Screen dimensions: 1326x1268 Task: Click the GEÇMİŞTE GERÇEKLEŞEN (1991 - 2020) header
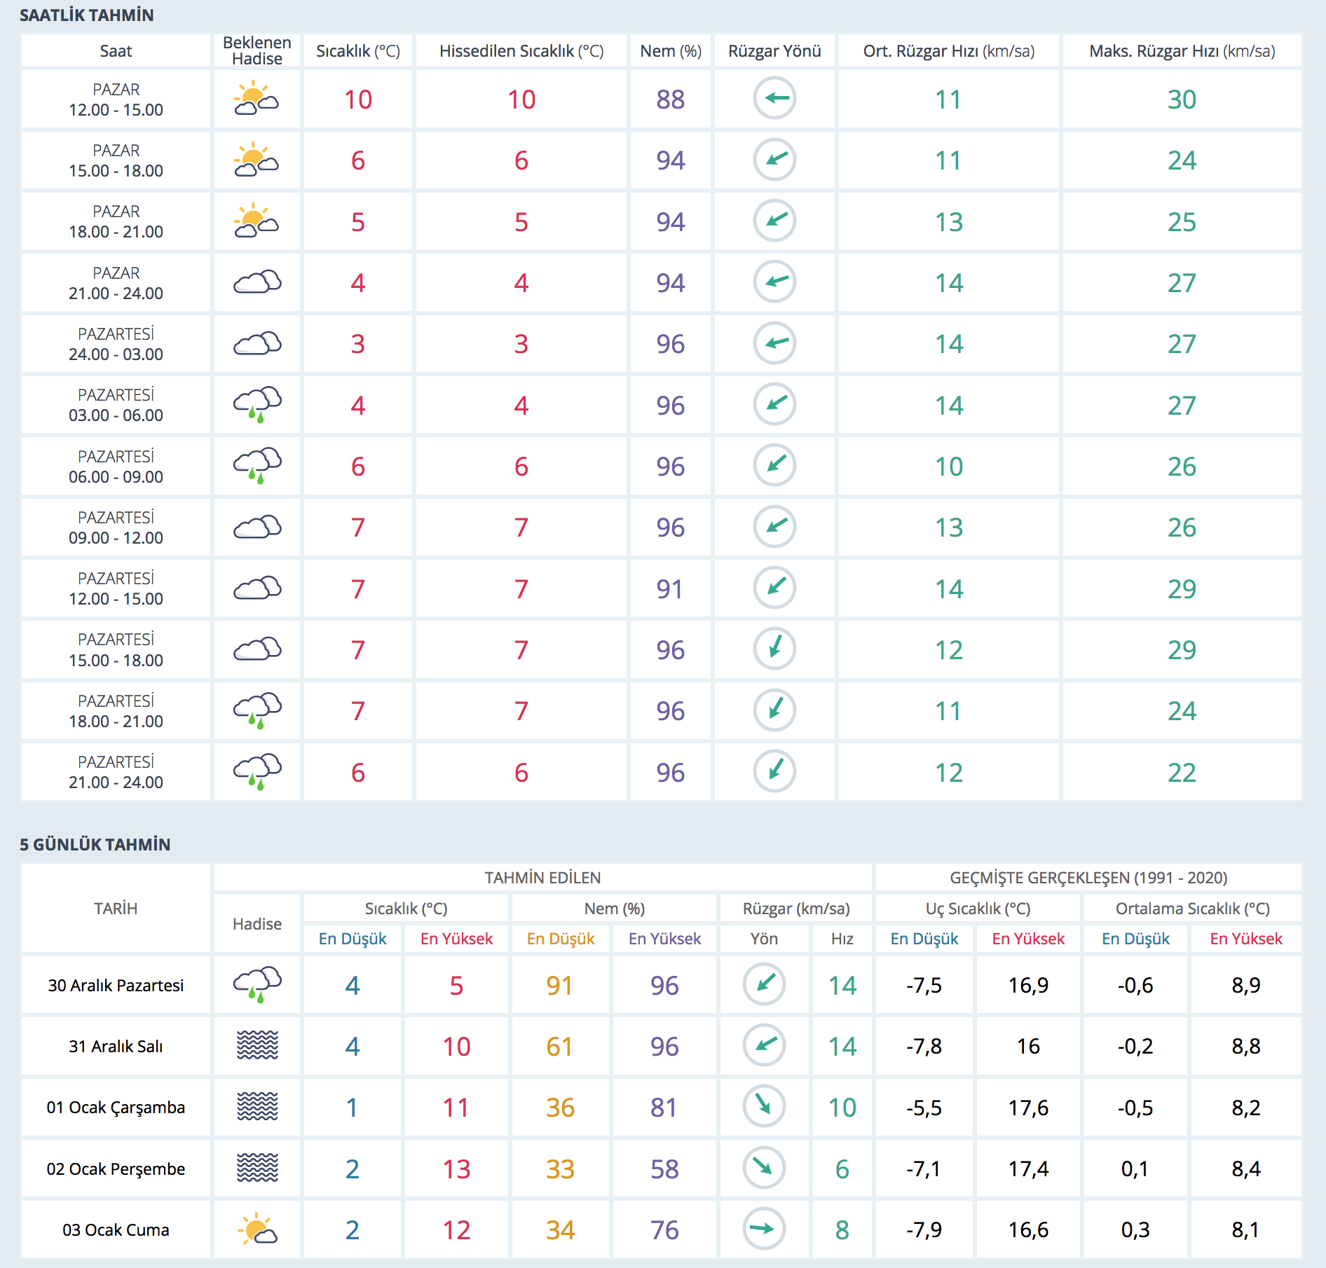coord(1088,878)
